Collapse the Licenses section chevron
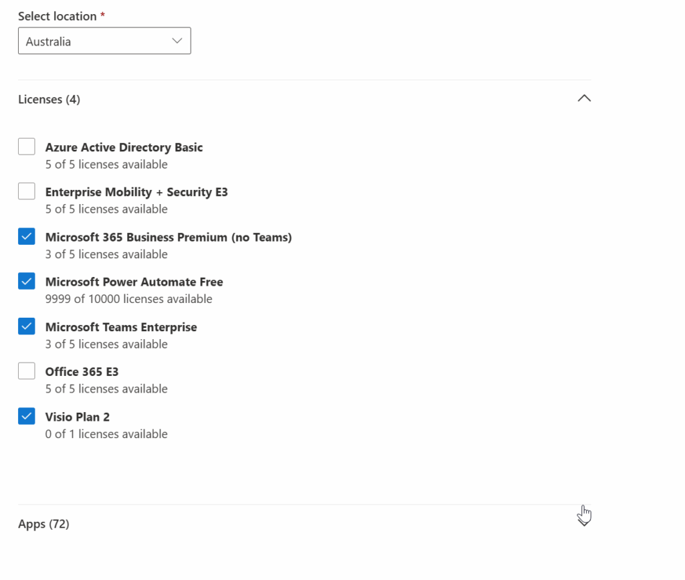 pyautogui.click(x=584, y=99)
